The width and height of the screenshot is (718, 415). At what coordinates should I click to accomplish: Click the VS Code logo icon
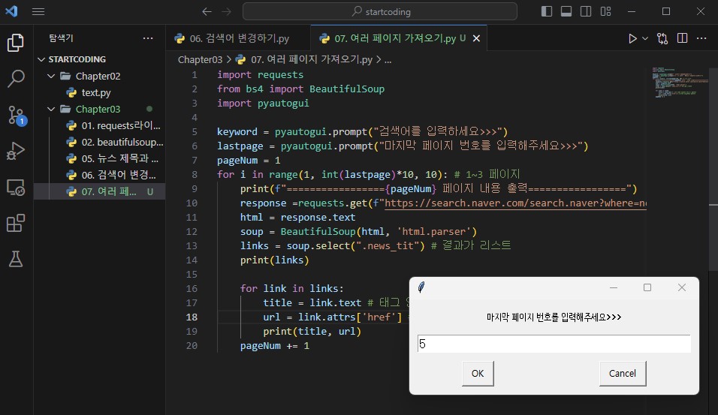click(11, 11)
